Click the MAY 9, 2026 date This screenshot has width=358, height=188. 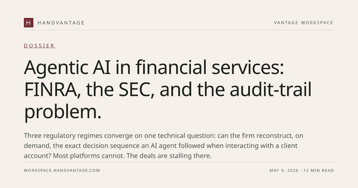(284, 170)
